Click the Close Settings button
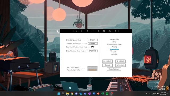This screenshot has height=96, width=170. point(114,69)
